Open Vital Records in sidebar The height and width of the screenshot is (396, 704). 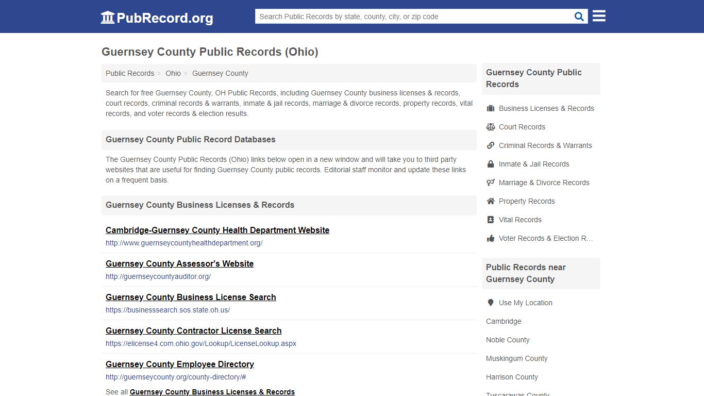click(x=520, y=220)
